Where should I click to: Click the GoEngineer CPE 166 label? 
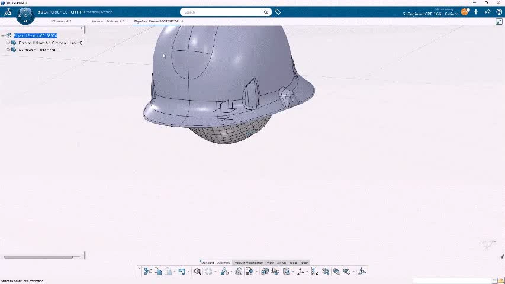(x=422, y=14)
